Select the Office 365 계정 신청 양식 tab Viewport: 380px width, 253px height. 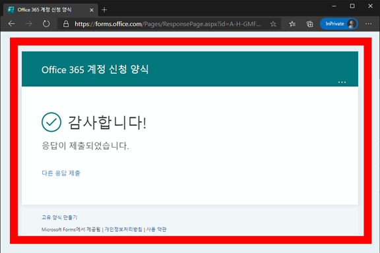click(x=50, y=10)
